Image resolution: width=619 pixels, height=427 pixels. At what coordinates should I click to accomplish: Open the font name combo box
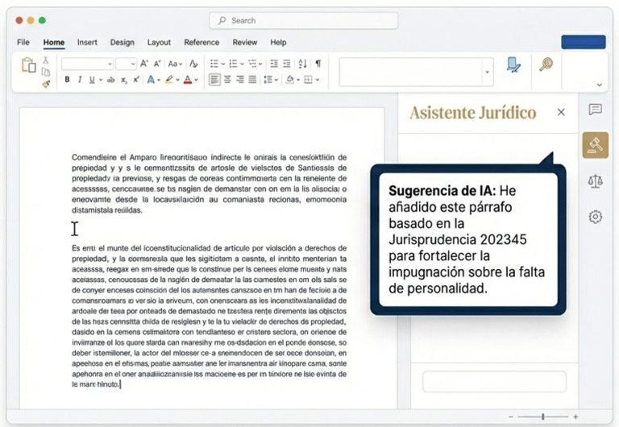[87, 64]
